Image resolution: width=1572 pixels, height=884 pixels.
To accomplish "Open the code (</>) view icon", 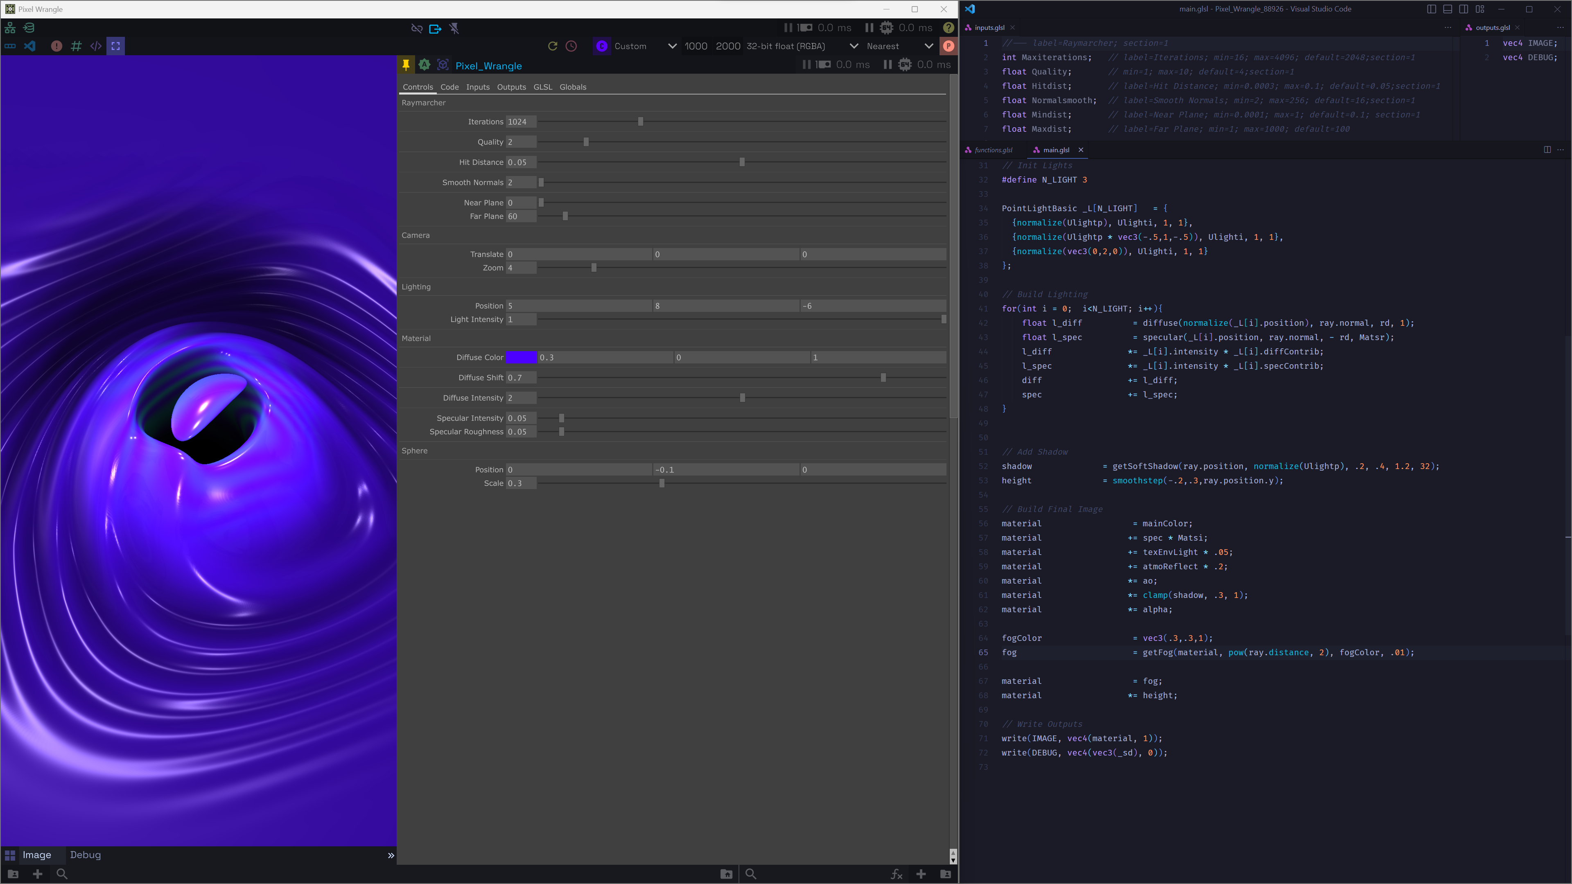I will click(x=96, y=46).
